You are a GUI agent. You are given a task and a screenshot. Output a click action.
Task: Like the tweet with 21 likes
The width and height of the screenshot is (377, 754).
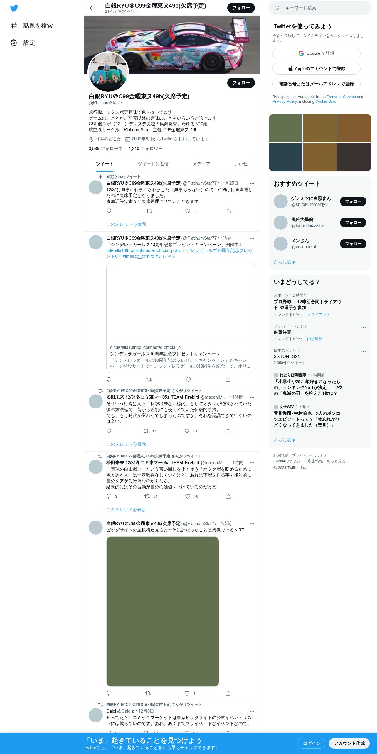[187, 431]
